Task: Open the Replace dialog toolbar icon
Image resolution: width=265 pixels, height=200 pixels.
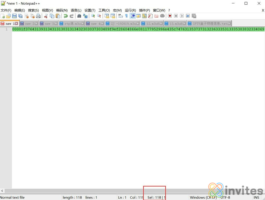Action: (x=85, y=16)
